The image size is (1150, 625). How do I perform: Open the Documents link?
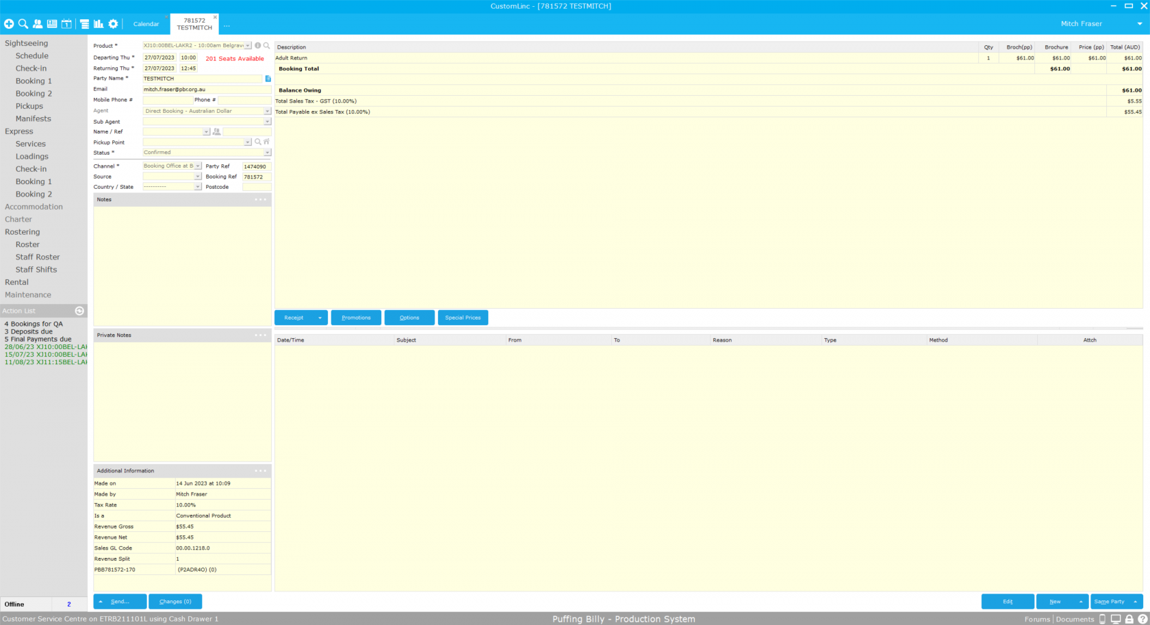[x=1075, y=620]
